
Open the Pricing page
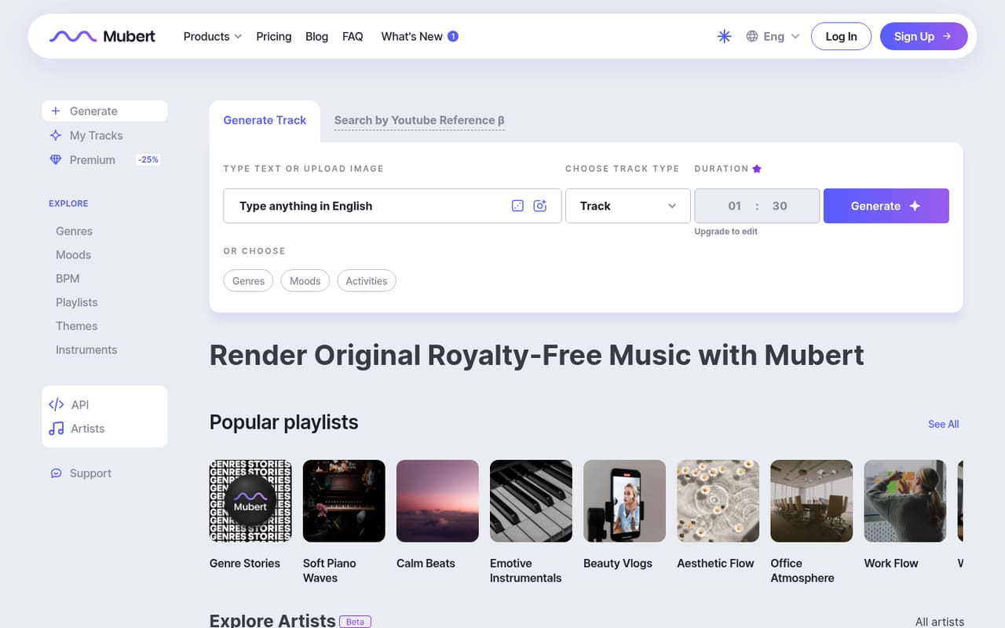[273, 36]
